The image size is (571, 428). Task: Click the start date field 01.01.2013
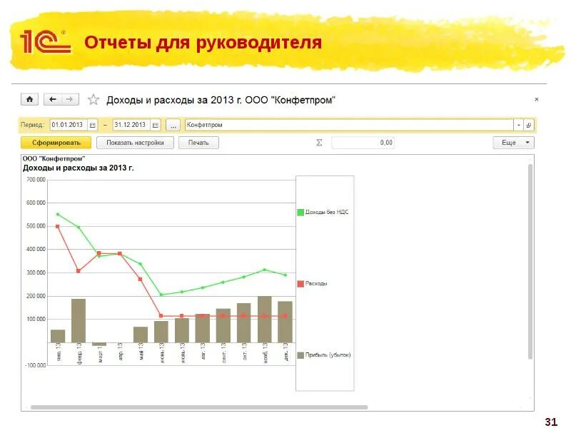click(x=69, y=125)
